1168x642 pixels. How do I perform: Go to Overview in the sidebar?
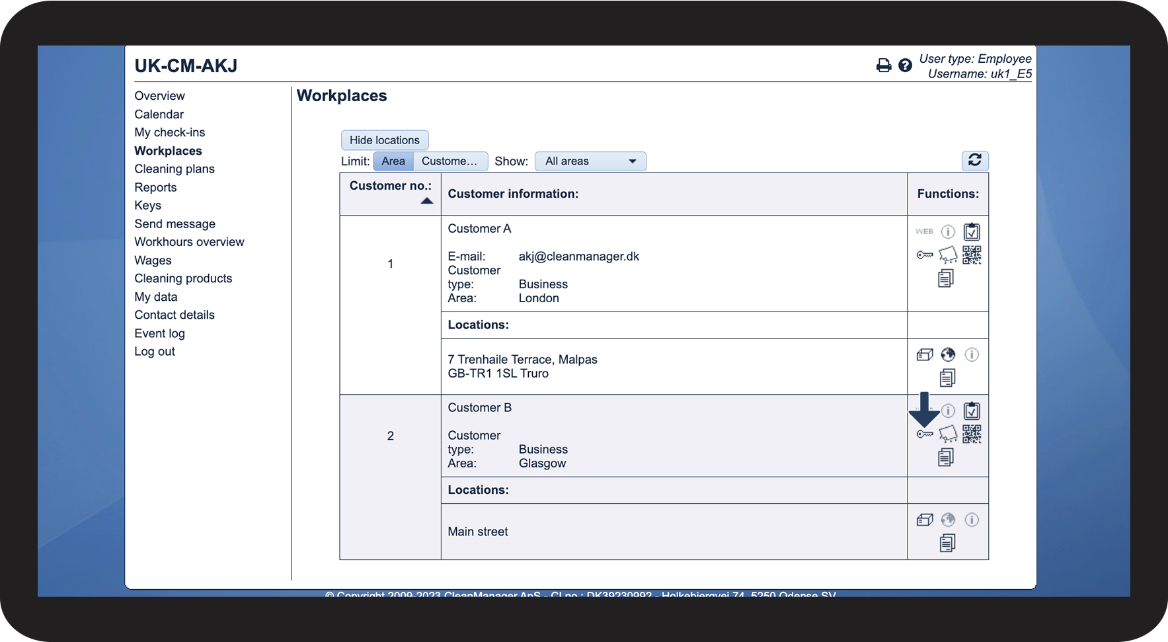click(159, 96)
